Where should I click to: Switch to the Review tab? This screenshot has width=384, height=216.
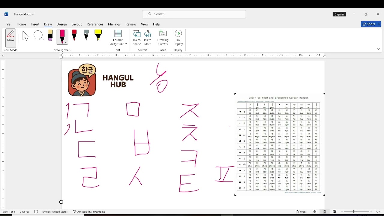(x=131, y=24)
